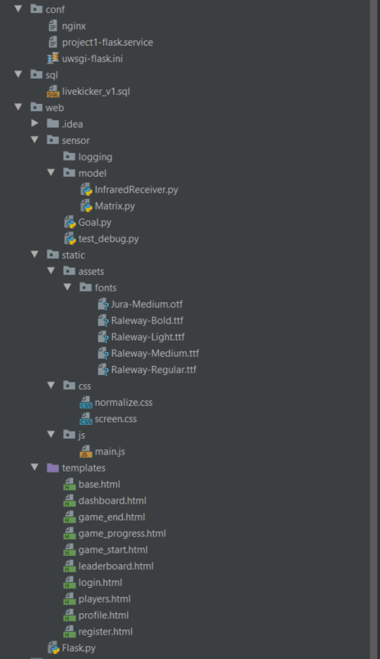The height and width of the screenshot is (659, 380).
Task: Click the unknown-type icon of Raleway-Bold.ttf
Action: pyautogui.click(x=103, y=321)
